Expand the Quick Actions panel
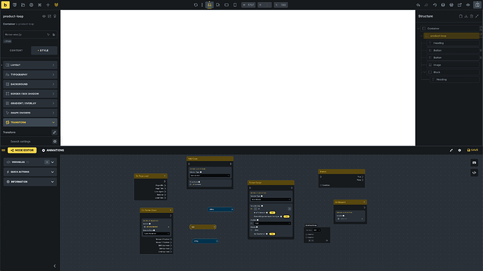 click(30, 172)
